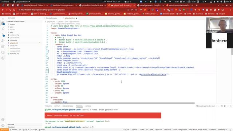Expand the Outline section

(11, 124)
